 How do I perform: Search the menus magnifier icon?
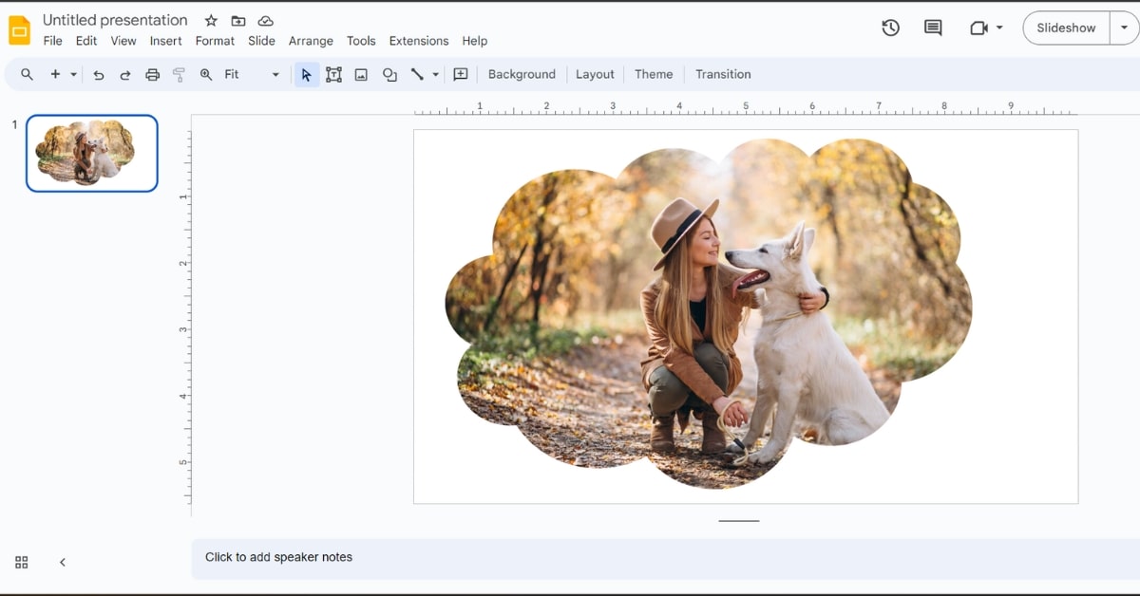point(27,74)
